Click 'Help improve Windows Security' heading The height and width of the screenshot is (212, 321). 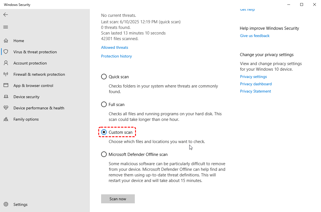click(269, 28)
